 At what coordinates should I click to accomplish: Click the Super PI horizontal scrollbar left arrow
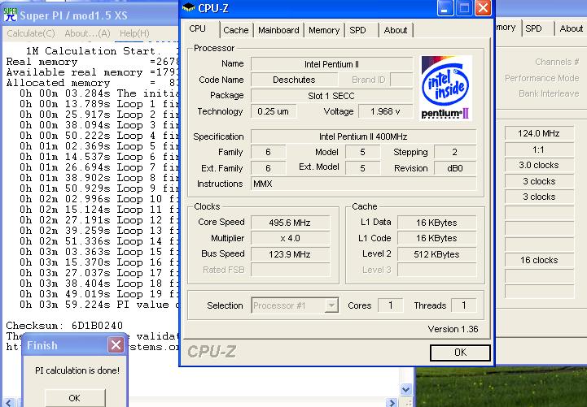[x=9, y=402]
